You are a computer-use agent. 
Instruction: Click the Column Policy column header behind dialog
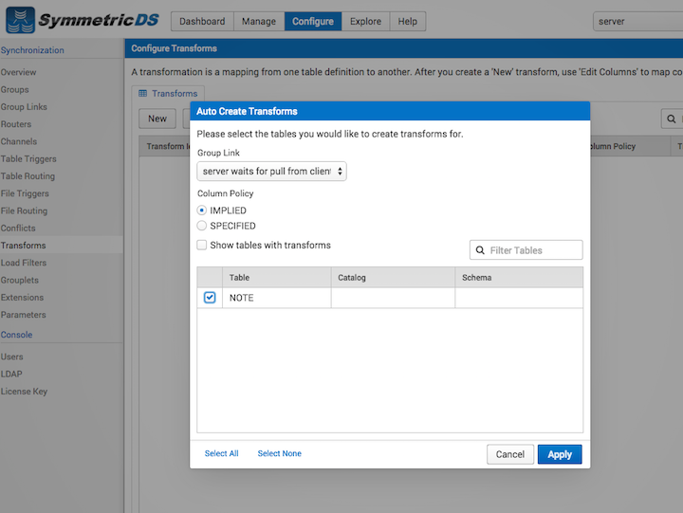click(x=630, y=146)
